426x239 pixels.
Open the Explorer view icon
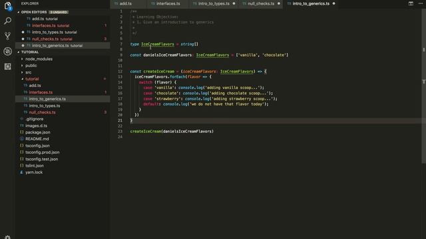[x=7, y=6]
